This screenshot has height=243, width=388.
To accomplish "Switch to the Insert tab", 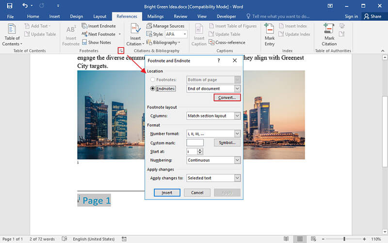I will click(x=54, y=16).
